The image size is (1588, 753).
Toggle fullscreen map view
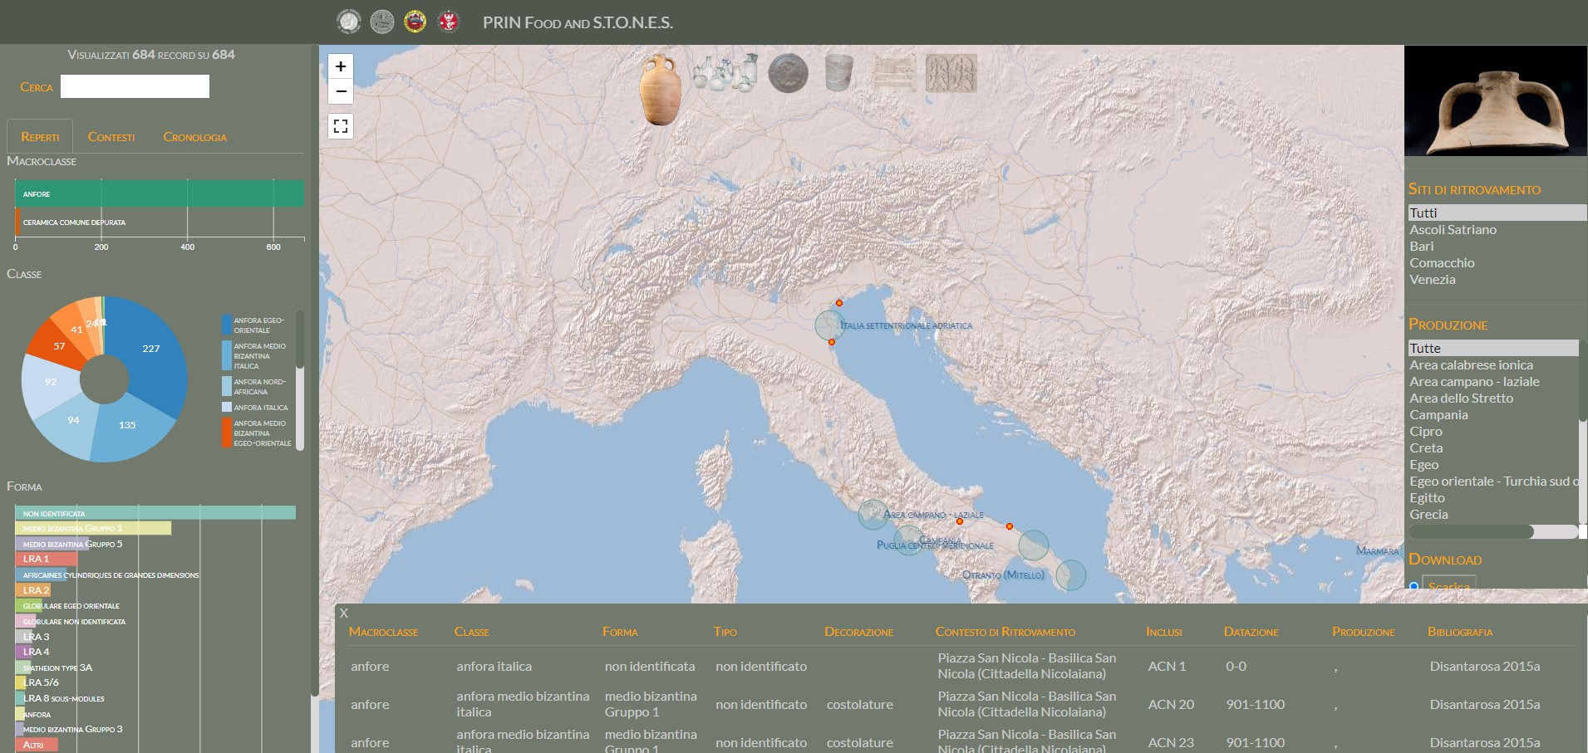tap(341, 126)
